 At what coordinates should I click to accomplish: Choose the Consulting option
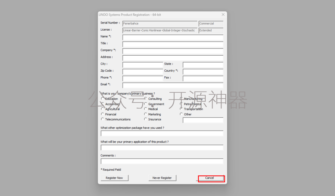tap(145, 99)
